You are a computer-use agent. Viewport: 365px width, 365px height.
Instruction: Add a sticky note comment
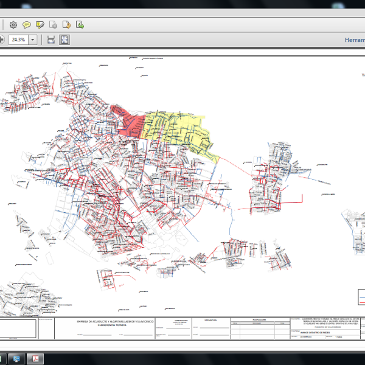[x=27, y=25]
